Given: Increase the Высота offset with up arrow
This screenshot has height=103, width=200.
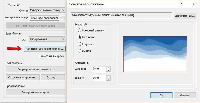Looking at the screenshot, I should [x=108, y=77].
